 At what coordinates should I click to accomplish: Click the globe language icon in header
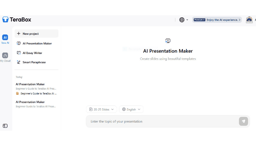pos(182,20)
